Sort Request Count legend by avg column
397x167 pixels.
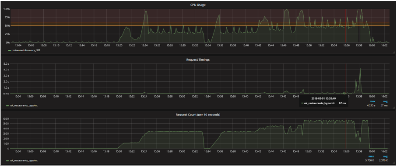tap(385, 157)
